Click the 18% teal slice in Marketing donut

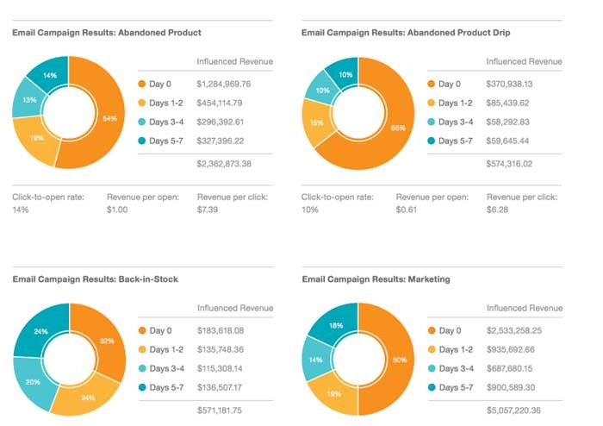click(x=336, y=326)
